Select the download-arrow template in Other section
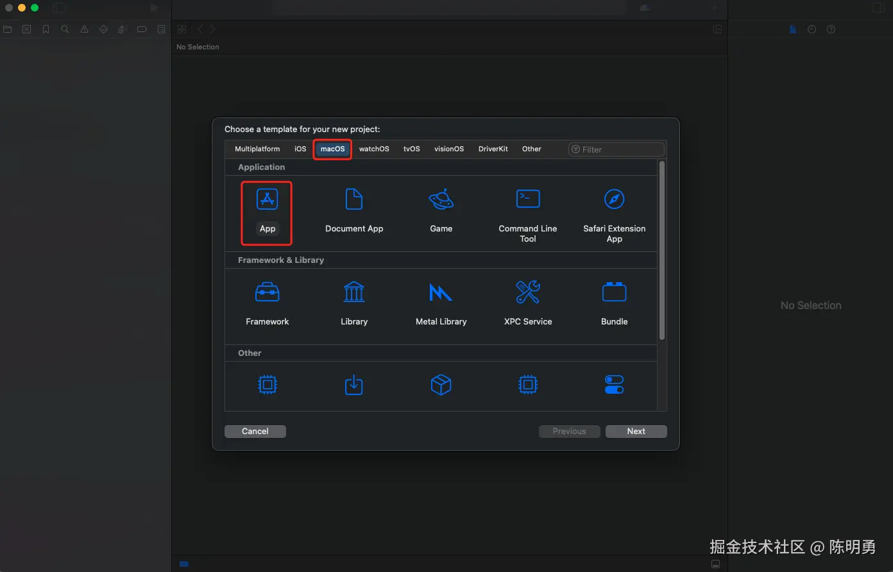The height and width of the screenshot is (572, 893). tap(354, 385)
